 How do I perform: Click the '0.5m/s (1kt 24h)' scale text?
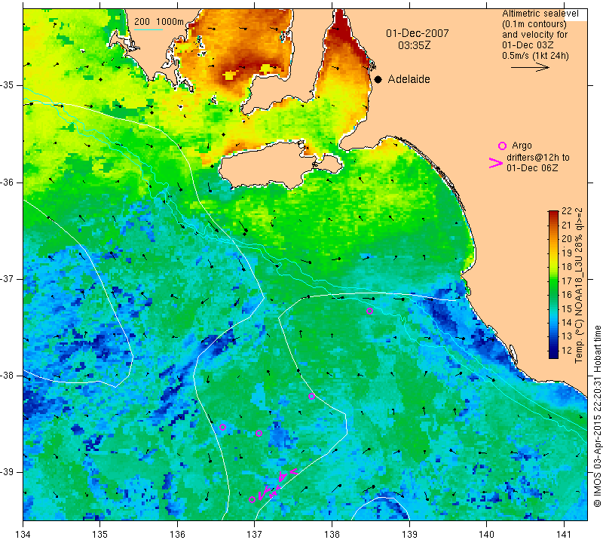pos(535,56)
